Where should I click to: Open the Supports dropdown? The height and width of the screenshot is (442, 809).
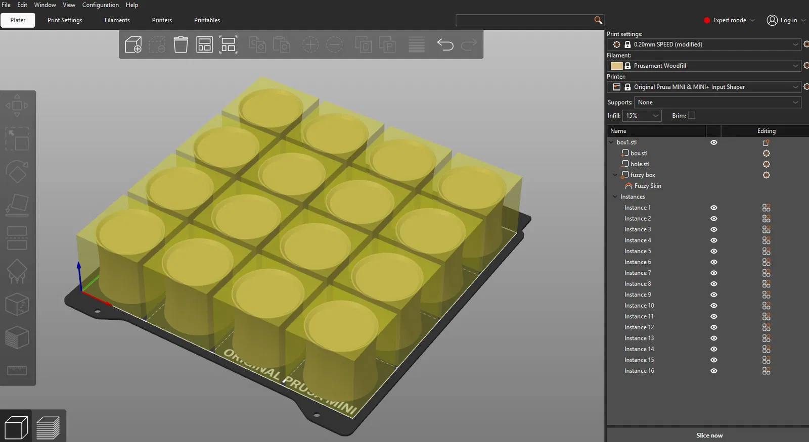click(717, 102)
